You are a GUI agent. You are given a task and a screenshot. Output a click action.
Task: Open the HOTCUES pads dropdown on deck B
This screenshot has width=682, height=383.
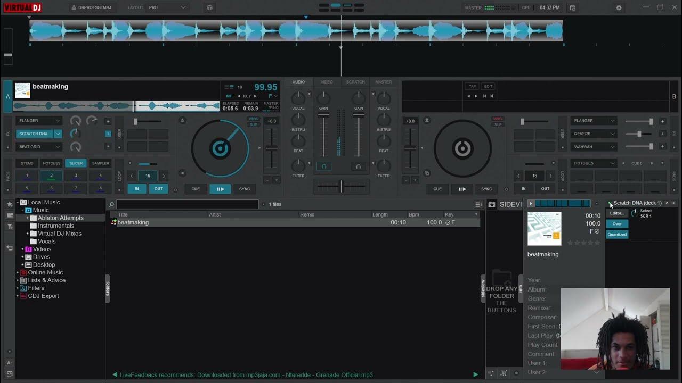tap(594, 163)
